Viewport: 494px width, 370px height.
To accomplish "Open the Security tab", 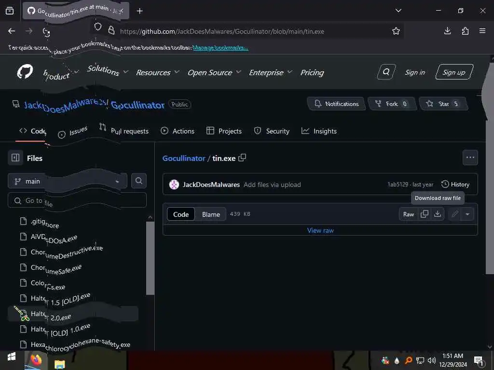I will point(272,131).
